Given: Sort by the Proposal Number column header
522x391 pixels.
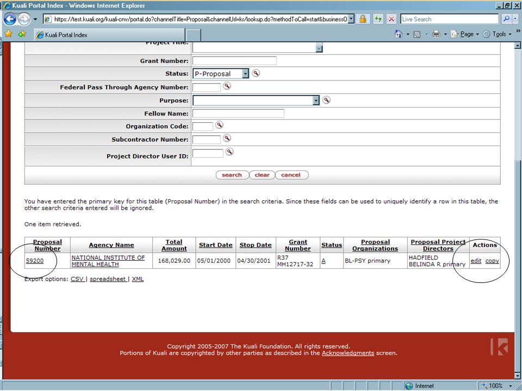Looking at the screenshot, I should point(47,245).
